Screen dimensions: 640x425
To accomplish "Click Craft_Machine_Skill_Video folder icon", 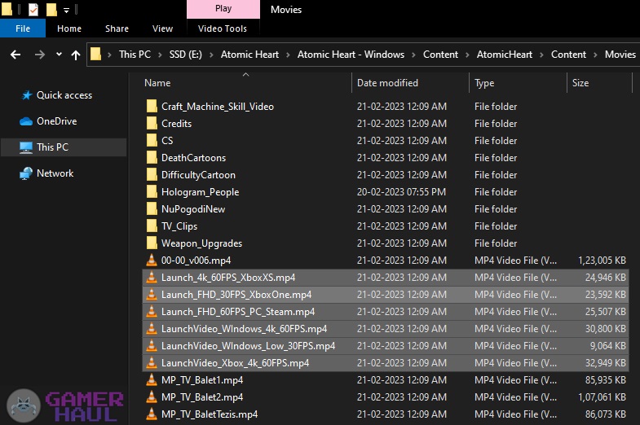I will pyautogui.click(x=152, y=107).
